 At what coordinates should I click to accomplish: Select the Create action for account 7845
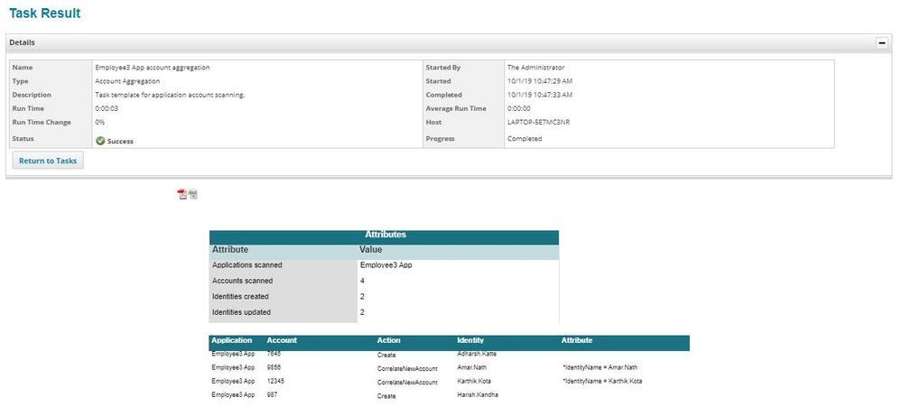click(386, 356)
